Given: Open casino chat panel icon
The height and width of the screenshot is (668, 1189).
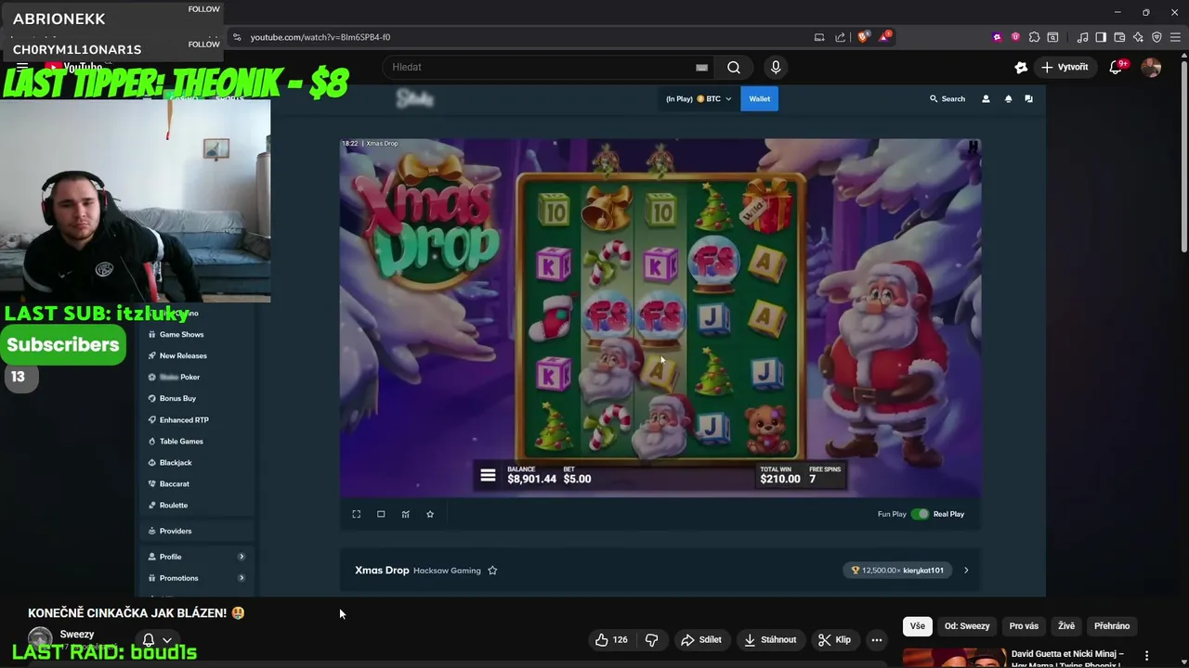Looking at the screenshot, I should (x=1028, y=98).
